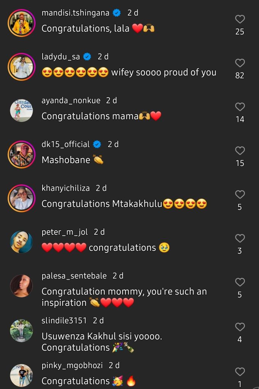Screen dimensions: 259x389
Task: Heart the Mashobane comment by dk15_official
Action: [240, 151]
